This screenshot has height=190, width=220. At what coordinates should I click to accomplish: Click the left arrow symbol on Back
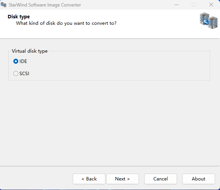tap(83, 179)
